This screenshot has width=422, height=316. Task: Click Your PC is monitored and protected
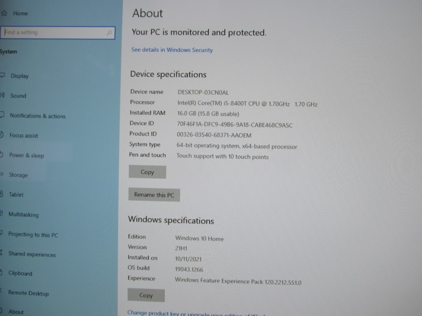[x=199, y=33]
